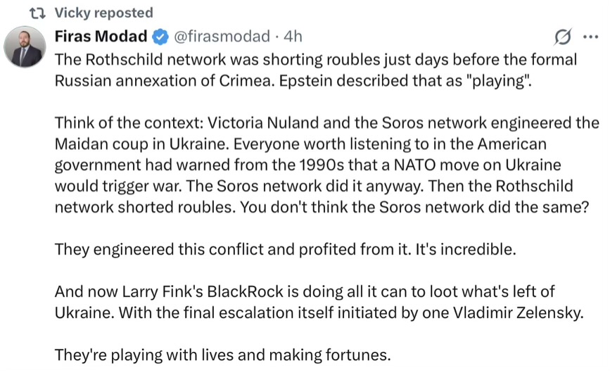Screen dimensions: 610x371
Task: Open the post via the 4h timestamp
Action: point(293,37)
